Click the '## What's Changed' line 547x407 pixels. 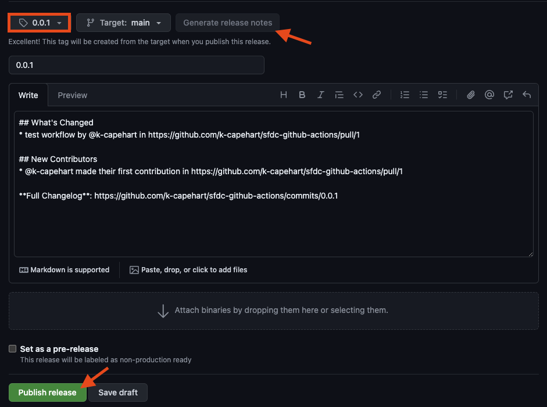tap(56, 123)
